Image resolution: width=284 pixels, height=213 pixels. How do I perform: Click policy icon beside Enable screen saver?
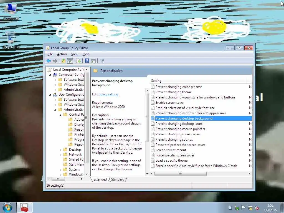coord(153,103)
